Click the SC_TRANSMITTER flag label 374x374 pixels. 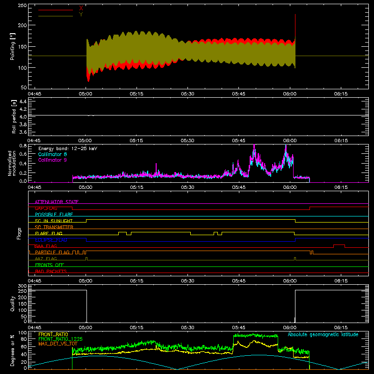[54, 227]
